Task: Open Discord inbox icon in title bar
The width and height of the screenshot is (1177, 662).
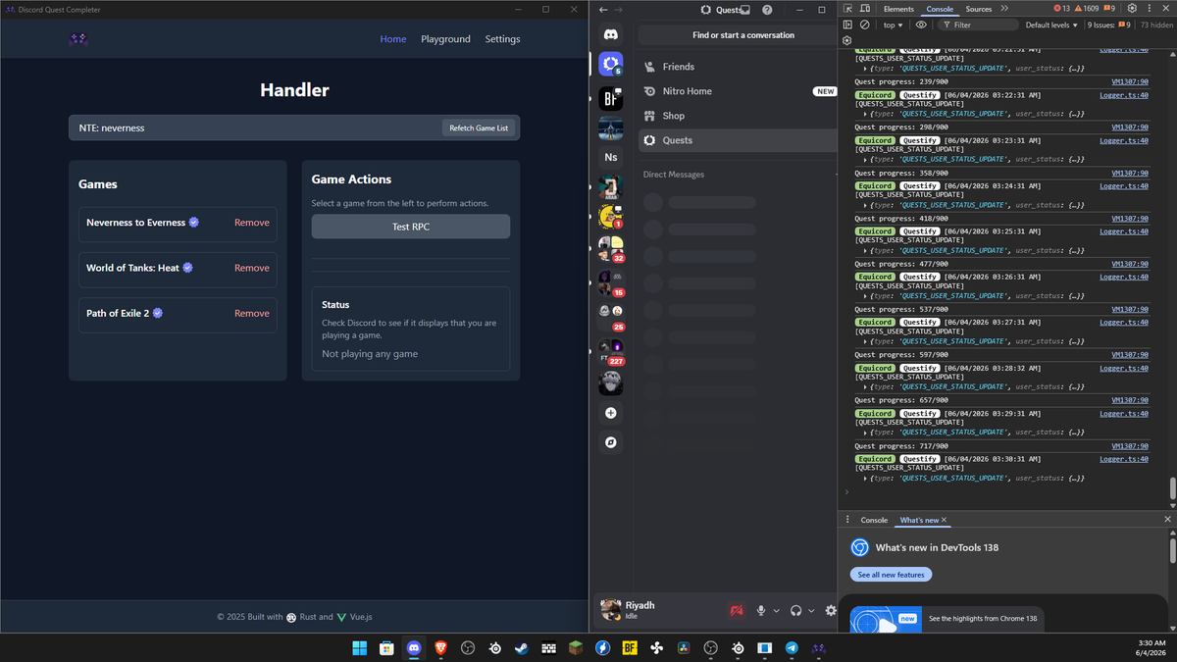Action: [x=744, y=10]
